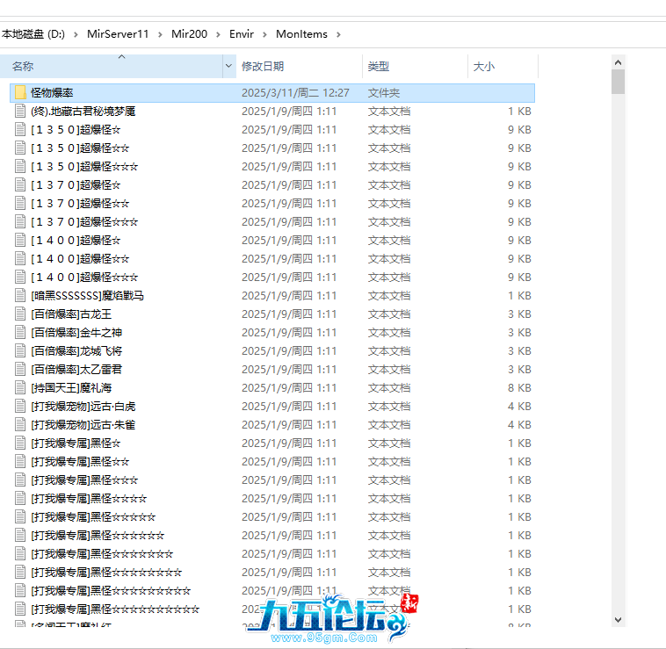The image size is (666, 649).
Task: Click the [百倍爆率]龙城飞将 document icon
Action: pyautogui.click(x=20, y=350)
